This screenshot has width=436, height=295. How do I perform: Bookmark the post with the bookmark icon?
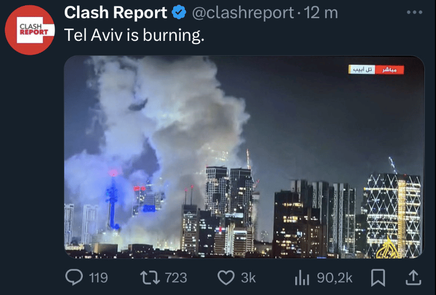(x=378, y=277)
